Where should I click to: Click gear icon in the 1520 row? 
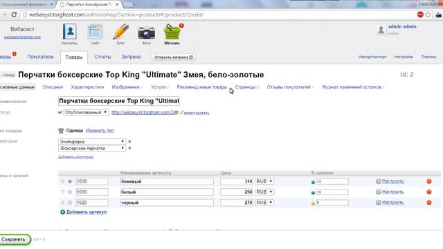(x=379, y=203)
